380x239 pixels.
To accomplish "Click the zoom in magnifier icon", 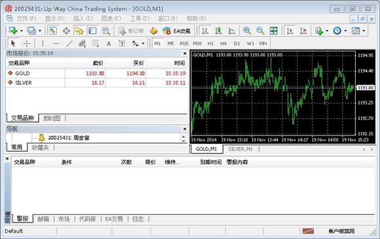I will (247, 31).
